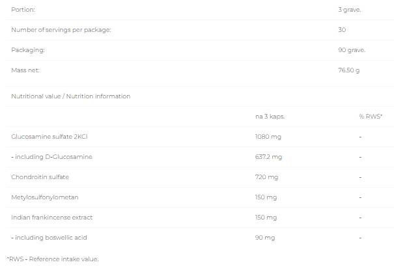Select the 1080 mg glucosamine amount
394x269 pixels.
tap(268, 137)
